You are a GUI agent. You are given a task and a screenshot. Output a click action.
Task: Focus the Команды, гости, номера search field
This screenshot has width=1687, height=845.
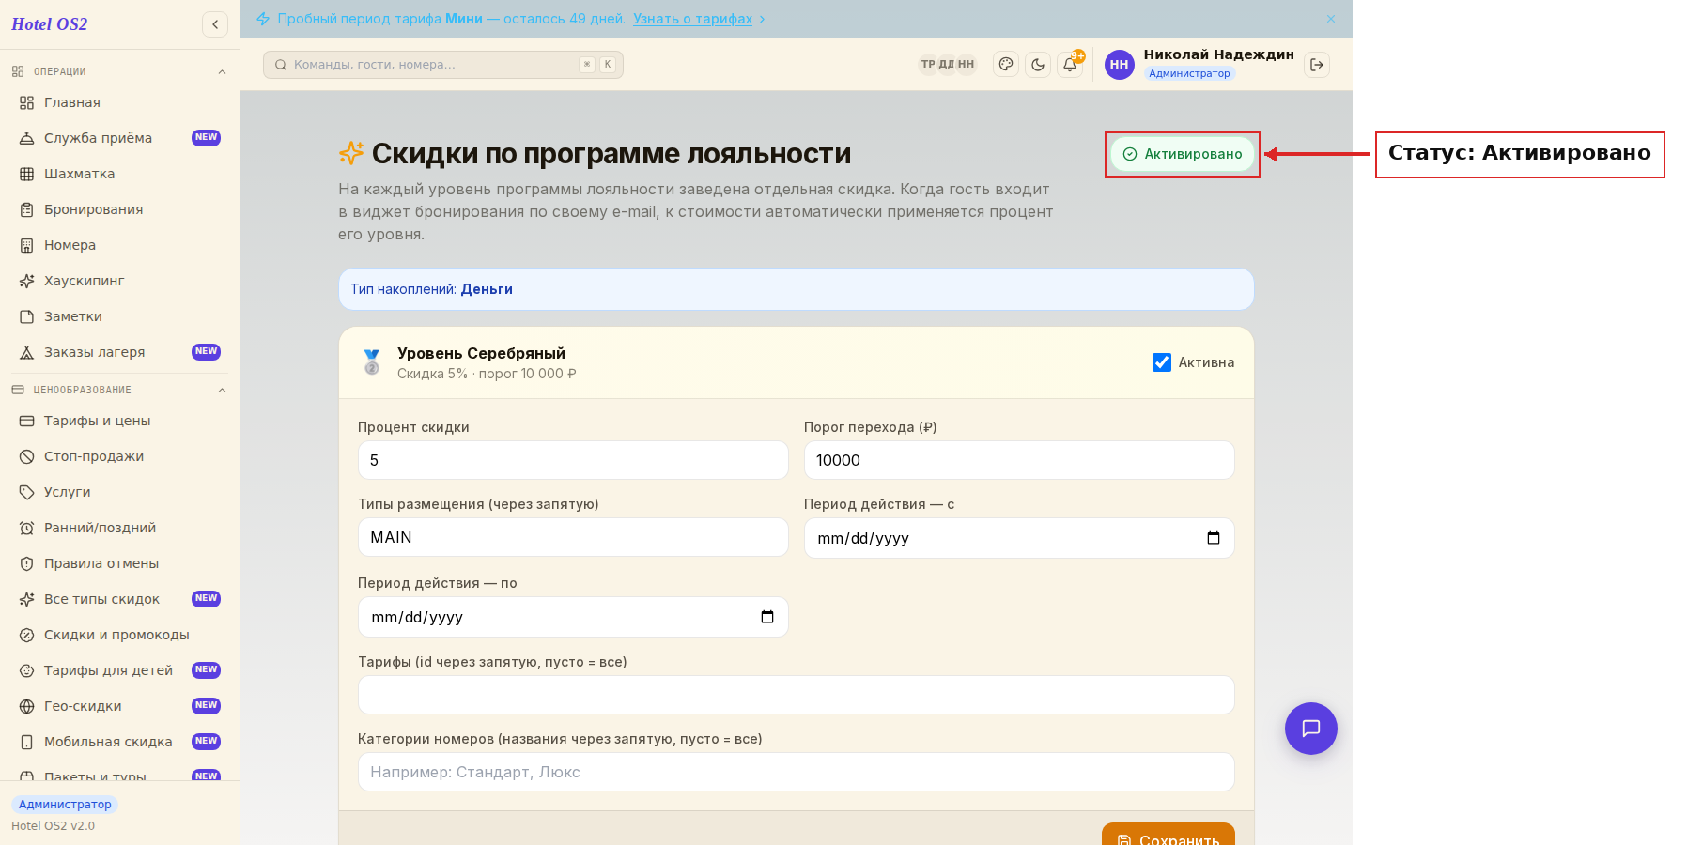[443, 65]
